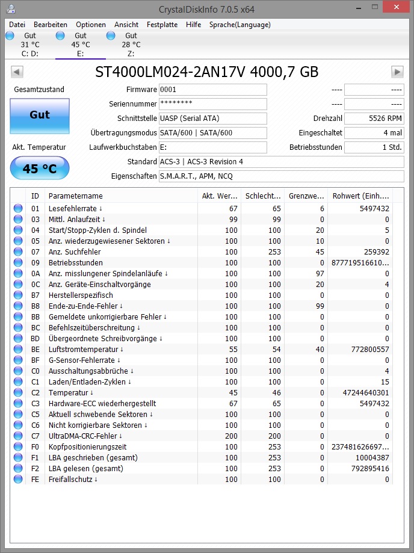This screenshot has height=553, width=414.
Task: Click the Übertragungsmodus field
Action: [213, 133]
